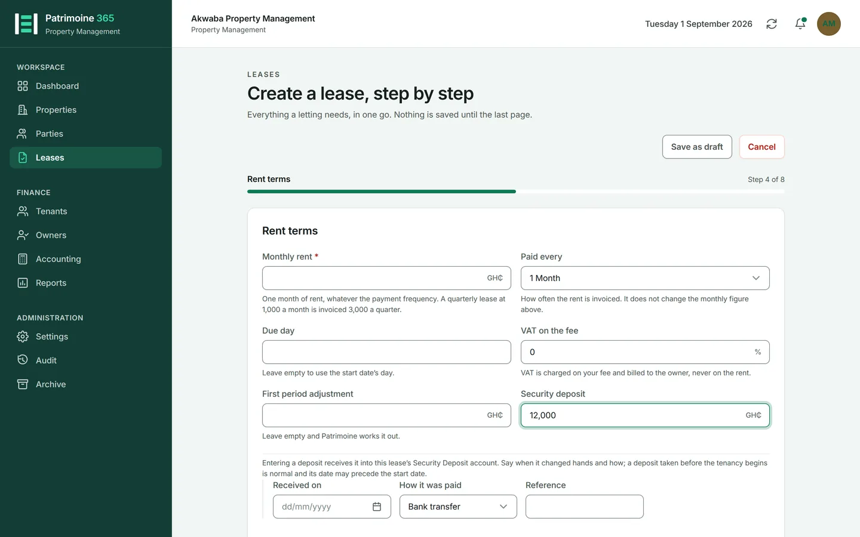Open Tenants finance page
The image size is (860, 537).
85,211
